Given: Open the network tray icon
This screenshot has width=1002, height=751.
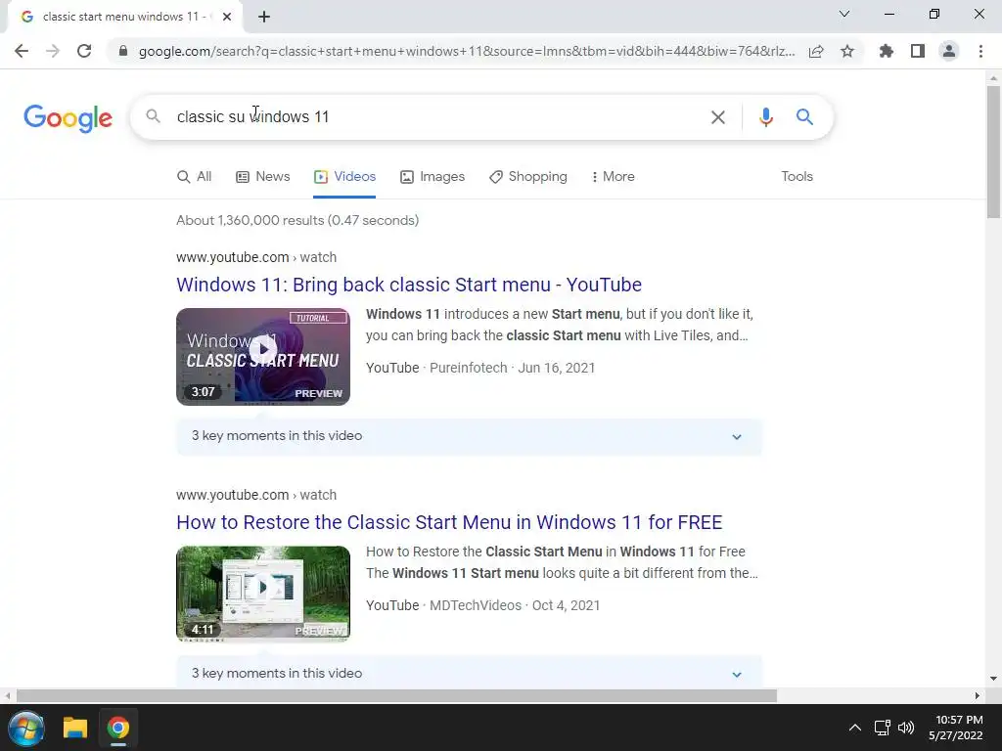Looking at the screenshot, I should point(882,728).
